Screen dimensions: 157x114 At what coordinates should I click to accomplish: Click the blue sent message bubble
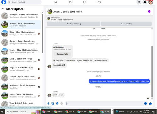(119, 81)
